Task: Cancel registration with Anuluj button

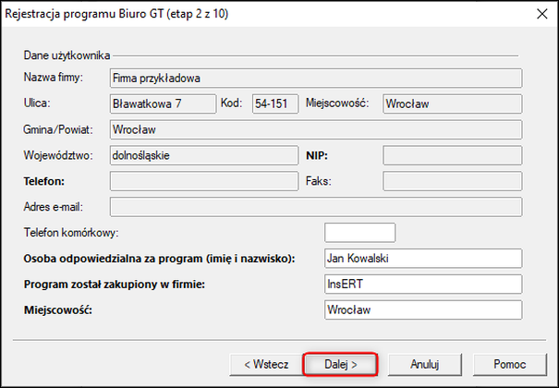Action: click(x=425, y=364)
